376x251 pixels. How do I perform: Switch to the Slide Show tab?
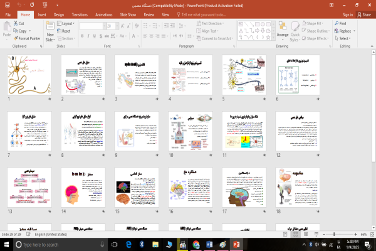pos(128,13)
